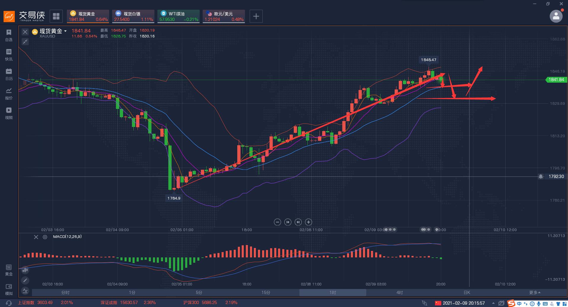Viewport: 568px width, 307px height.
Task: Select the 现货黄金 instrument tab
Action: point(88,16)
